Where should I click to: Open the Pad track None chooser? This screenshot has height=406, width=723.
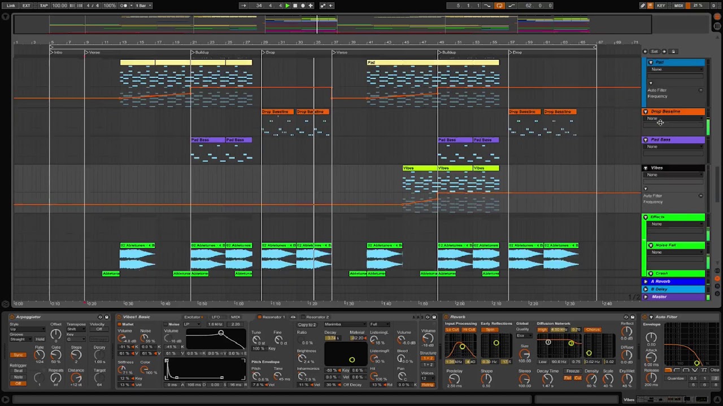tap(676, 69)
